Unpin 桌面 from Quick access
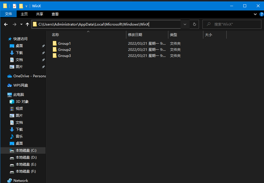Image resolution: width=264 pixels, height=183 pixels. (x=43, y=46)
